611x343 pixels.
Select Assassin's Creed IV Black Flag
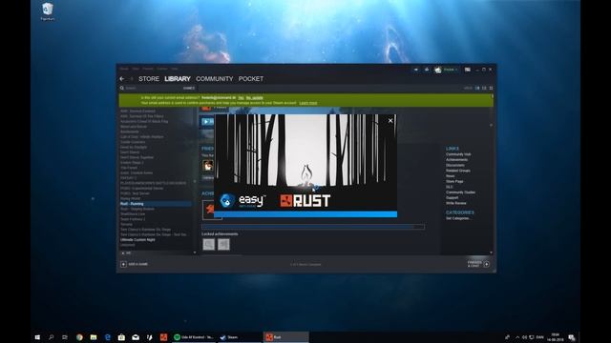pyautogui.click(x=144, y=121)
